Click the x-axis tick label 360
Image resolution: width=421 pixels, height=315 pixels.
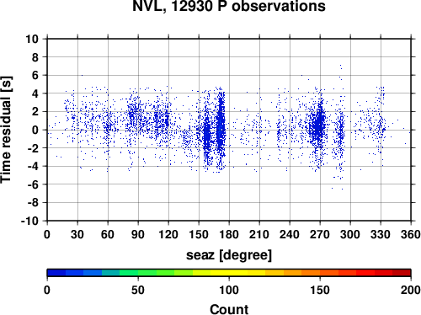pyautogui.click(x=411, y=234)
